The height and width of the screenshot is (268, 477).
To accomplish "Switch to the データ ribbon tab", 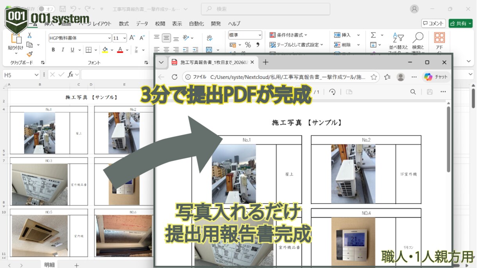I will (142, 23).
